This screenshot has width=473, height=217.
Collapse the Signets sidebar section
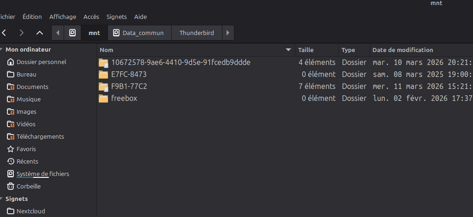[x=2, y=199]
